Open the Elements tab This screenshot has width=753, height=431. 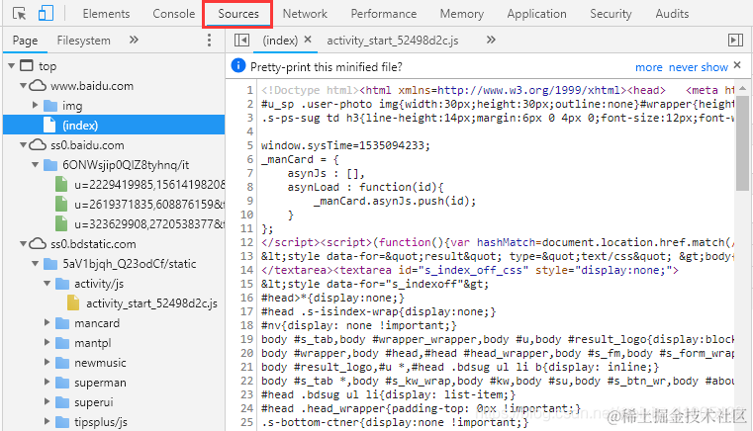click(106, 14)
